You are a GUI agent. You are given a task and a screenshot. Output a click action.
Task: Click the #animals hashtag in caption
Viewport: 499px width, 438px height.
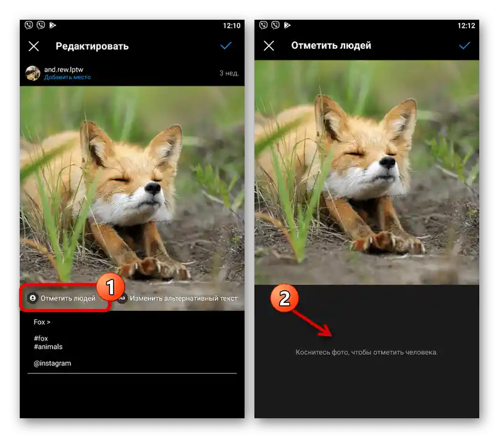(x=48, y=347)
